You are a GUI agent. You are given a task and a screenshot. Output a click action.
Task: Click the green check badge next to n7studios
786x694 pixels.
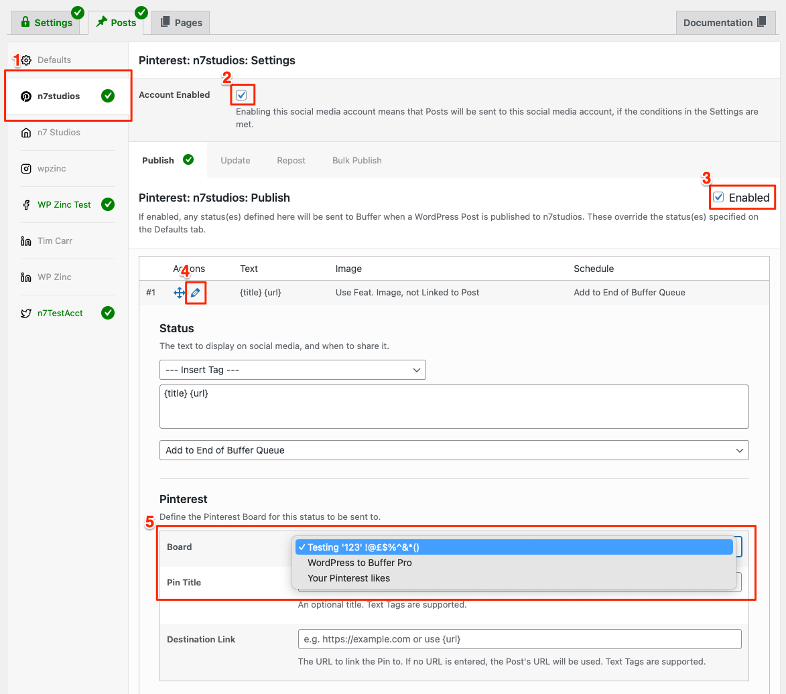pyautogui.click(x=108, y=96)
